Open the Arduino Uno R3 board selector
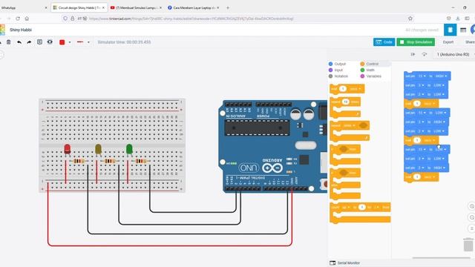Screen dimensions: 475x267 click(x=453, y=54)
